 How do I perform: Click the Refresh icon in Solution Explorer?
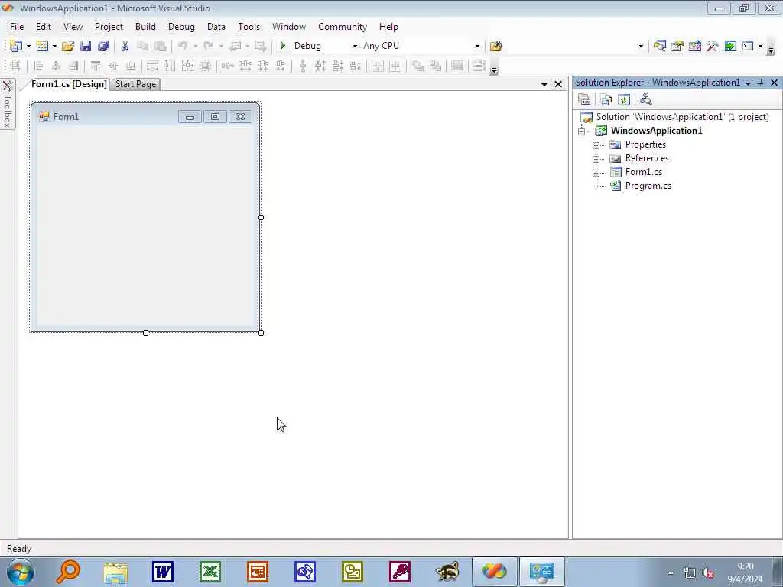click(624, 99)
